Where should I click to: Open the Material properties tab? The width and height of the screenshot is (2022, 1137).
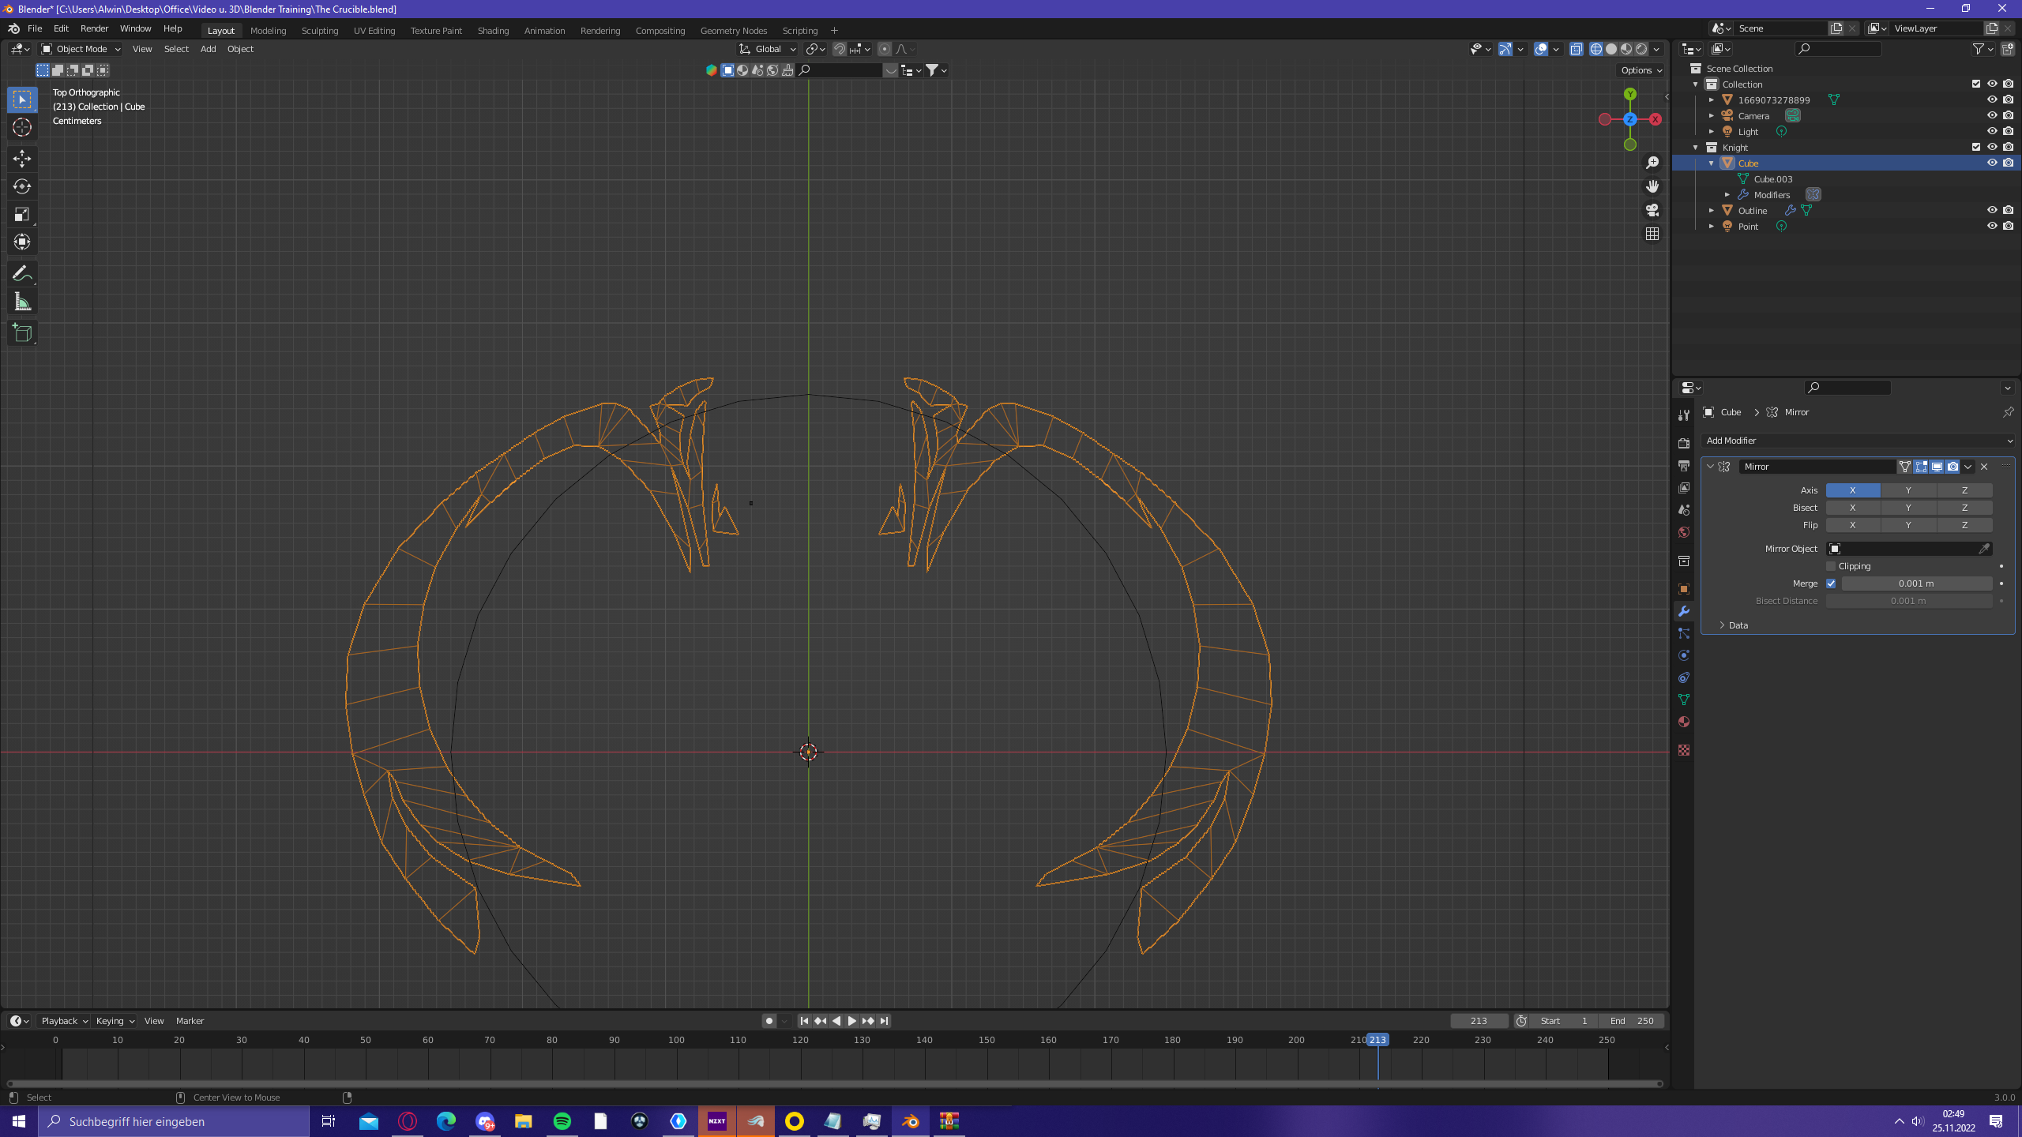1684,722
